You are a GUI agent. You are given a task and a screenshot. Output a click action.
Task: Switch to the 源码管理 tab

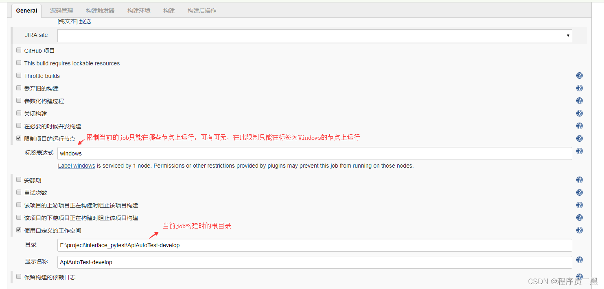point(61,11)
